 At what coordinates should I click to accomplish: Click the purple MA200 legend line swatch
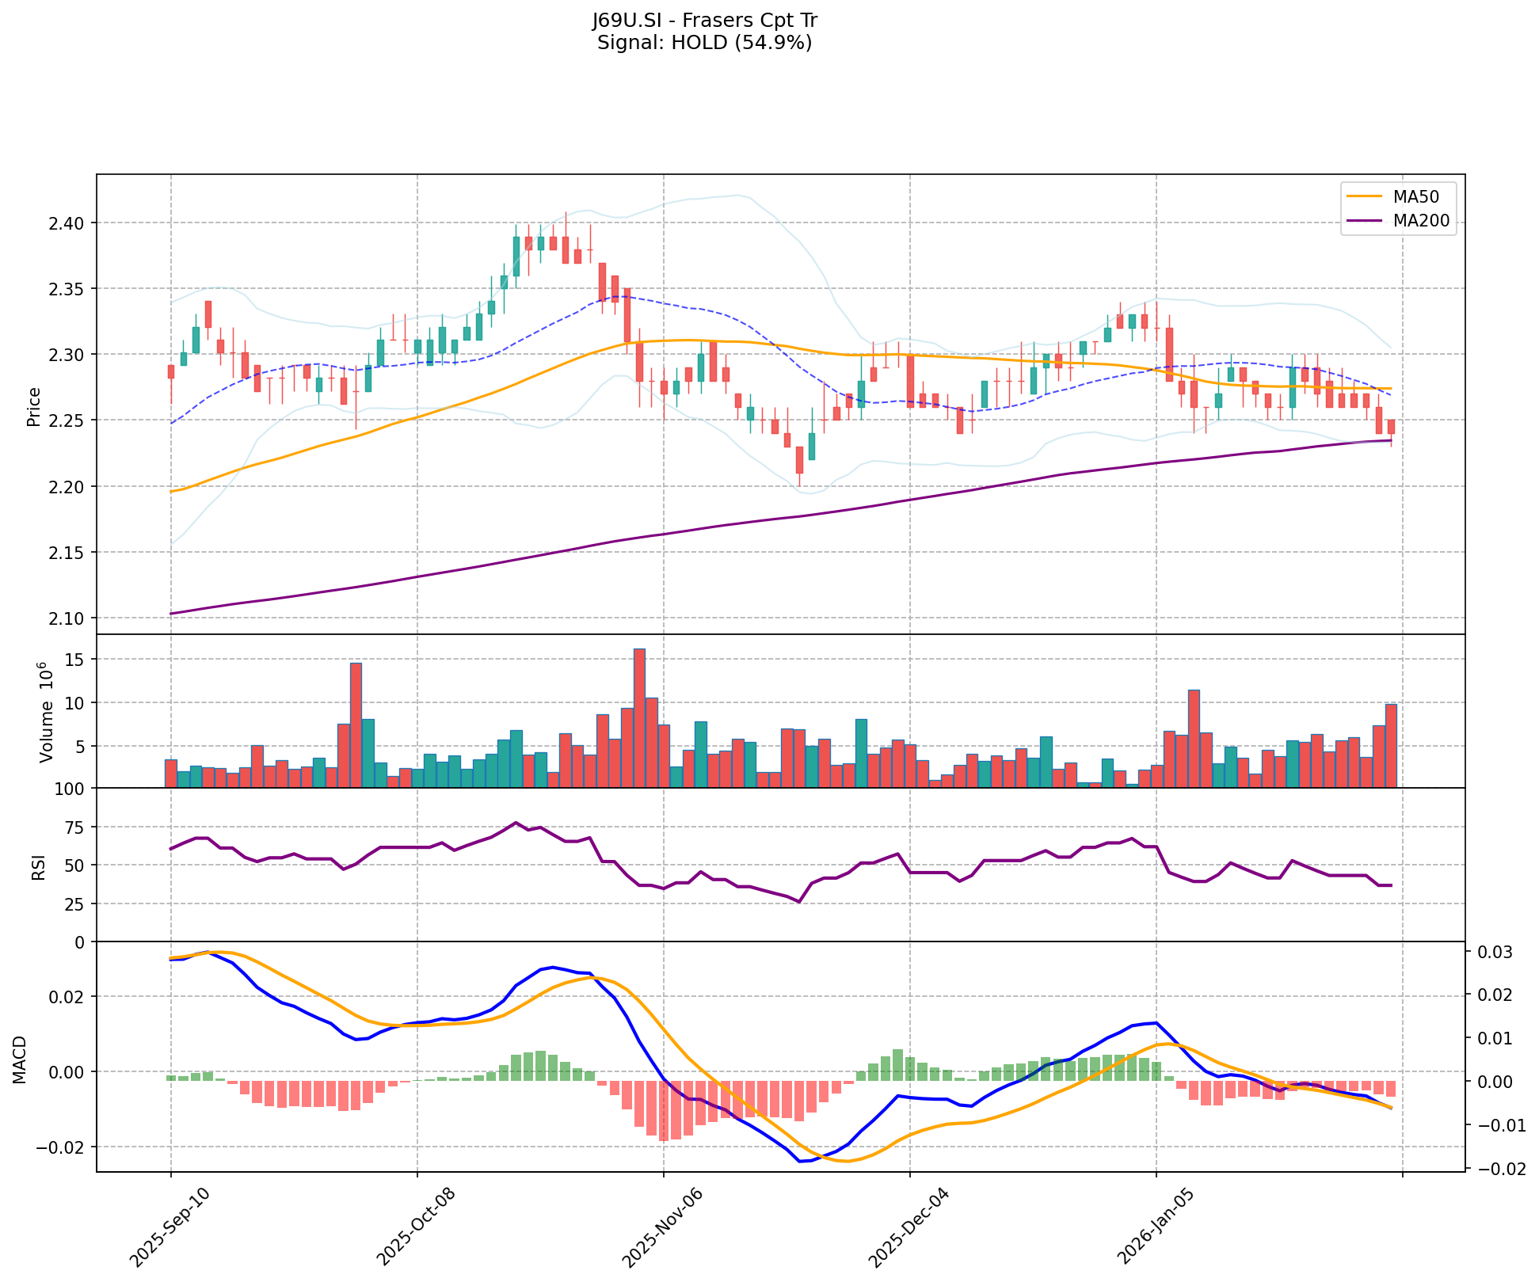[1366, 222]
